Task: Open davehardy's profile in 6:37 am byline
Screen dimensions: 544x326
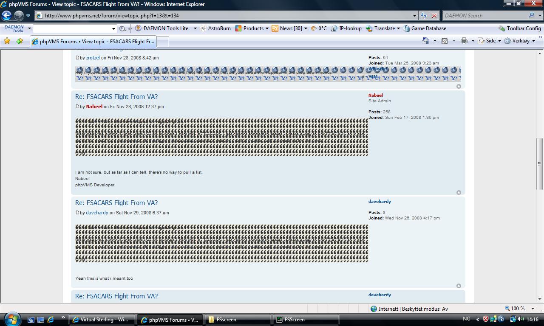Action: (x=97, y=213)
